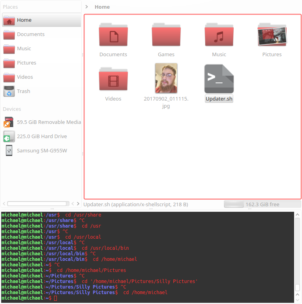Click 'cd /usr/local/bin' in the terminal

105,248
